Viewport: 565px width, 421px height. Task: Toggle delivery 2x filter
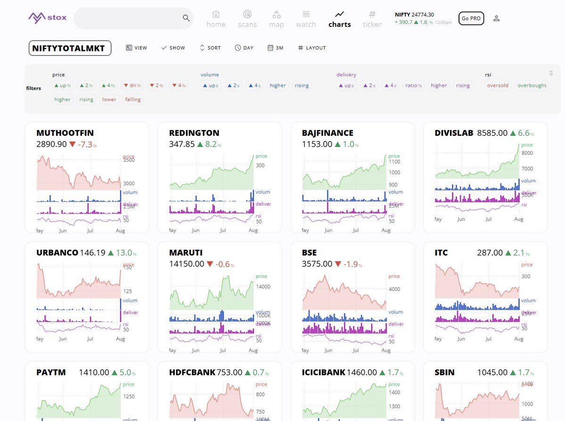[369, 85]
